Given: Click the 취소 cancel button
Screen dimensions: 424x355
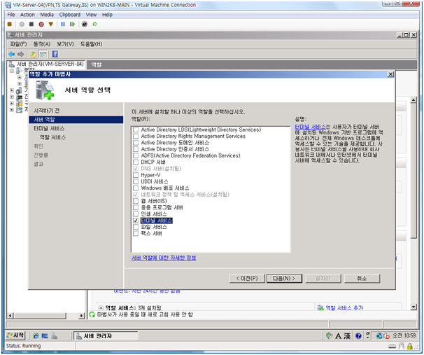Looking at the screenshot, I should (x=362, y=279).
